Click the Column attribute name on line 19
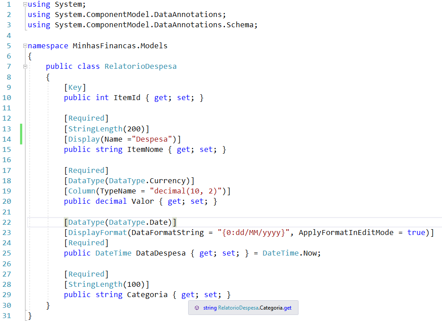 82,191
